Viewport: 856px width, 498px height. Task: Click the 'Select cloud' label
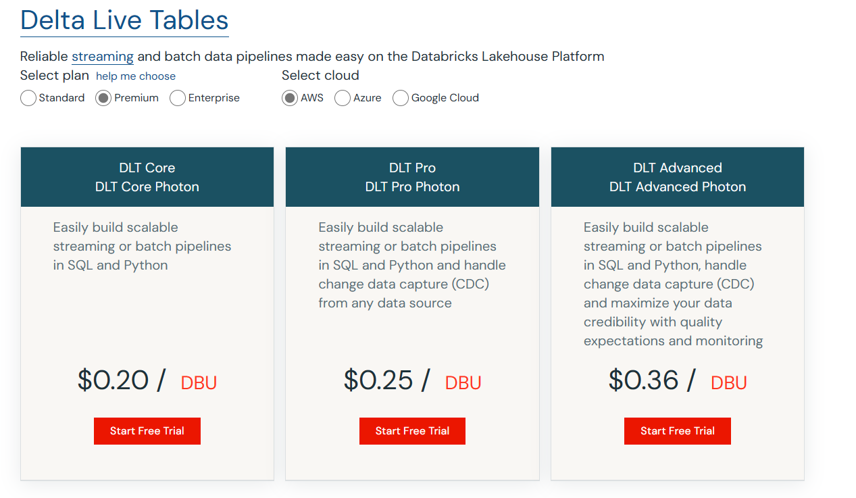pyautogui.click(x=320, y=76)
